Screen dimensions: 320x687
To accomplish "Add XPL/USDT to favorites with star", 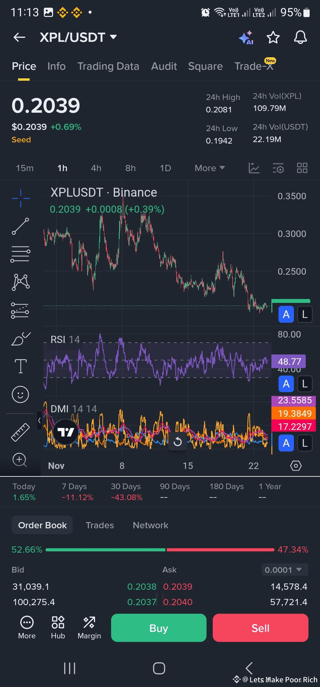I will pyautogui.click(x=273, y=37).
